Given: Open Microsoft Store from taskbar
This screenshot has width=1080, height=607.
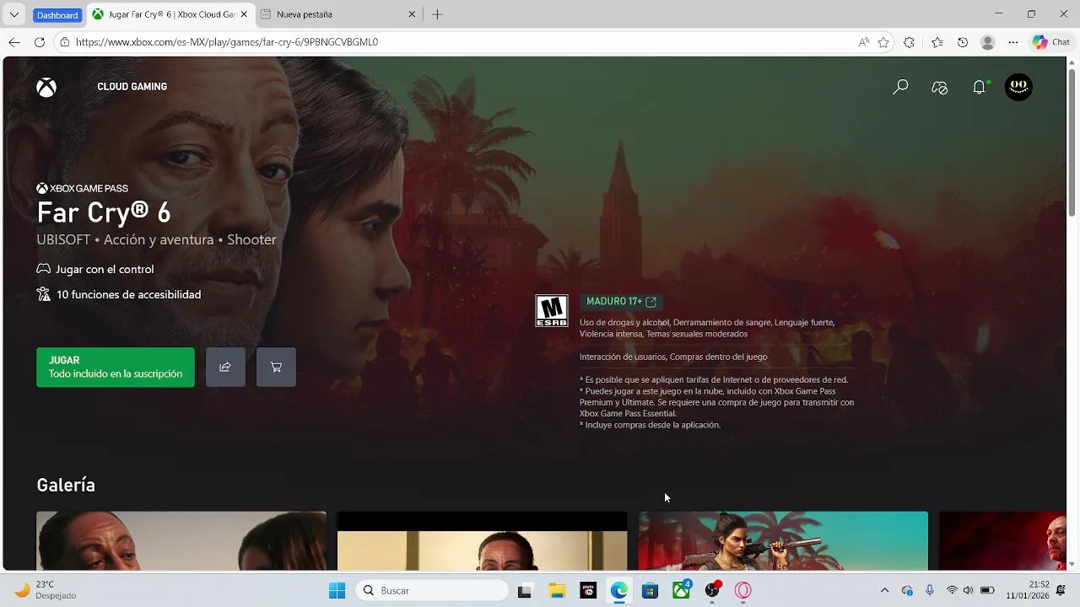Looking at the screenshot, I should click(650, 591).
